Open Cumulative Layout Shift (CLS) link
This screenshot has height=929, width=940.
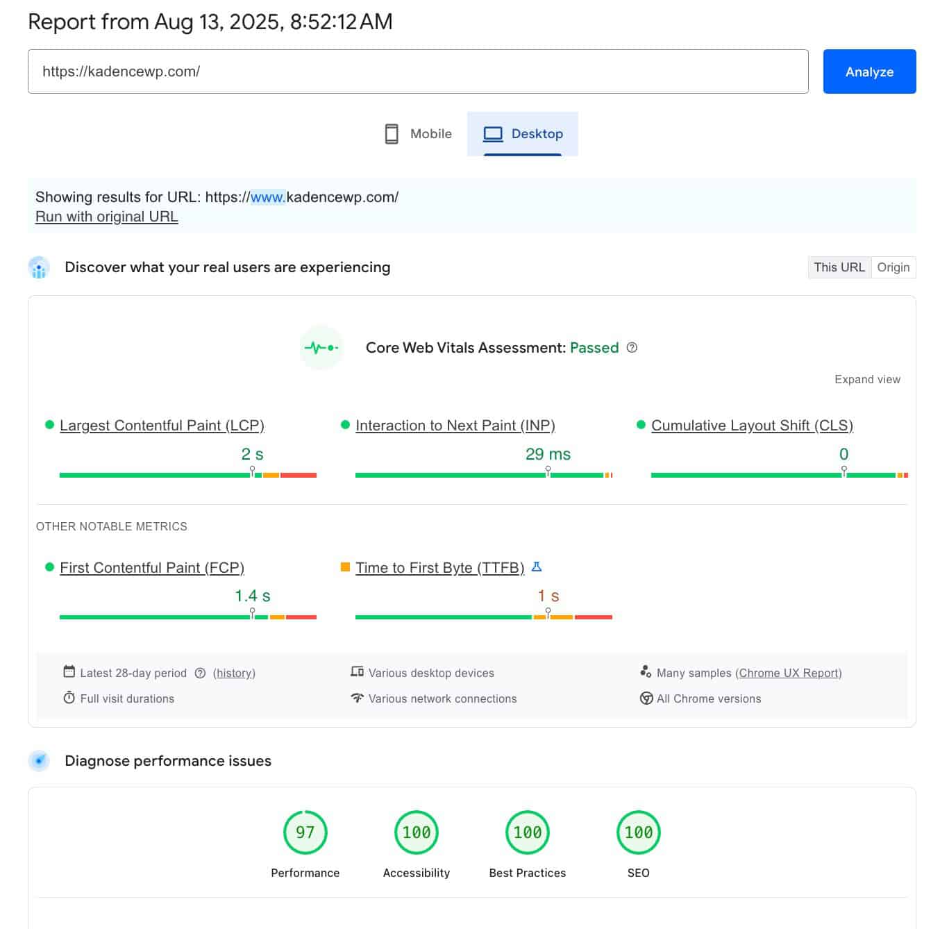[752, 426]
